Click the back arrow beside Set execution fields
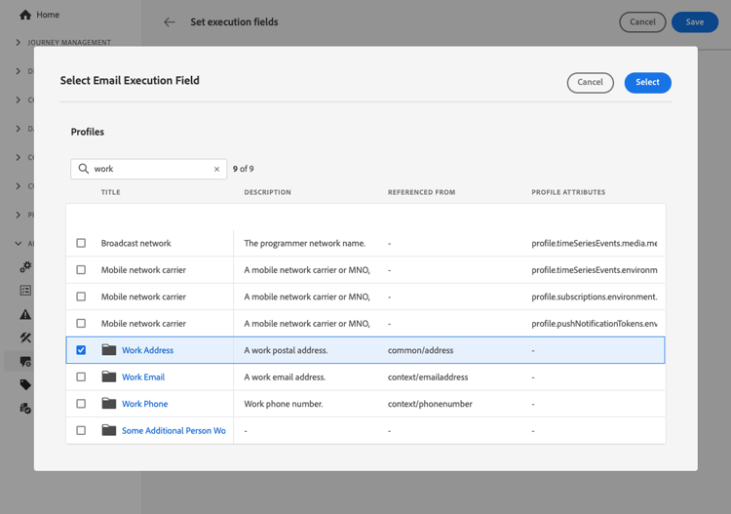731x514 pixels. point(170,22)
